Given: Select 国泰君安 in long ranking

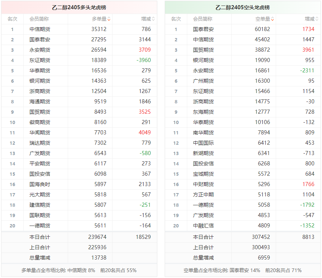Looking at the screenshot, I should (x=40, y=40).
